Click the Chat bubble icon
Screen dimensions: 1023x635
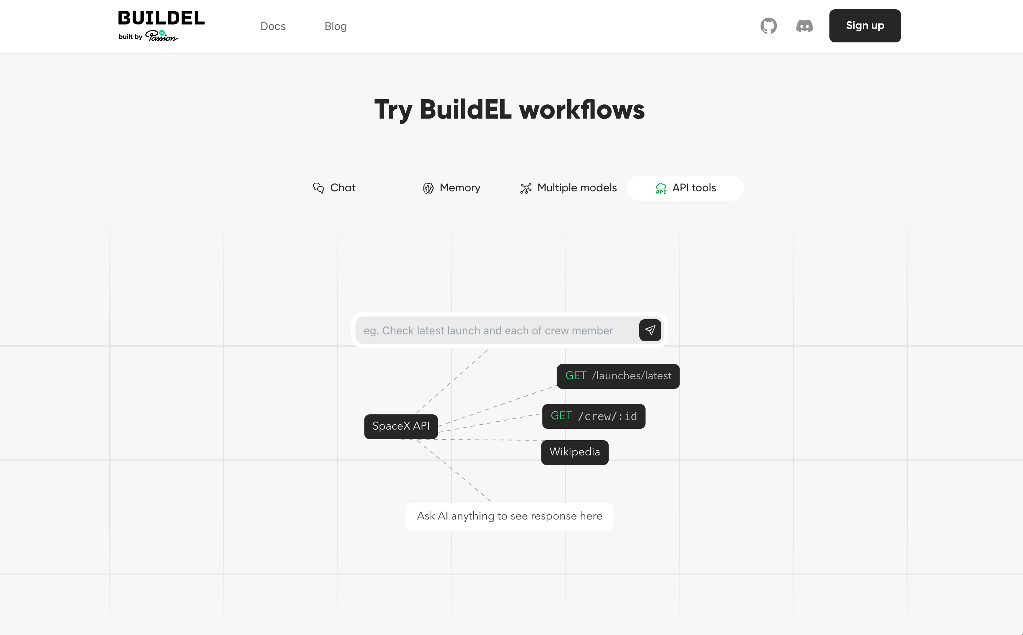tap(319, 188)
